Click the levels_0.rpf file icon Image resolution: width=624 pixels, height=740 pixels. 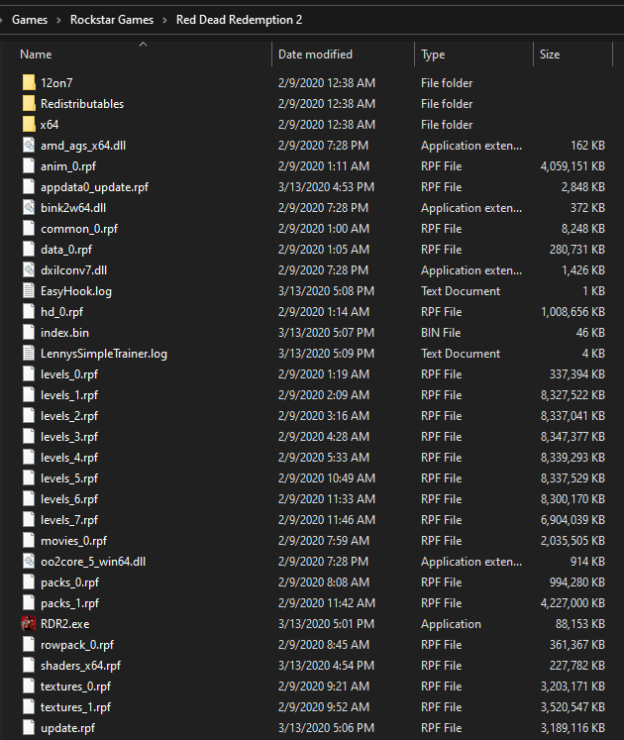point(29,373)
